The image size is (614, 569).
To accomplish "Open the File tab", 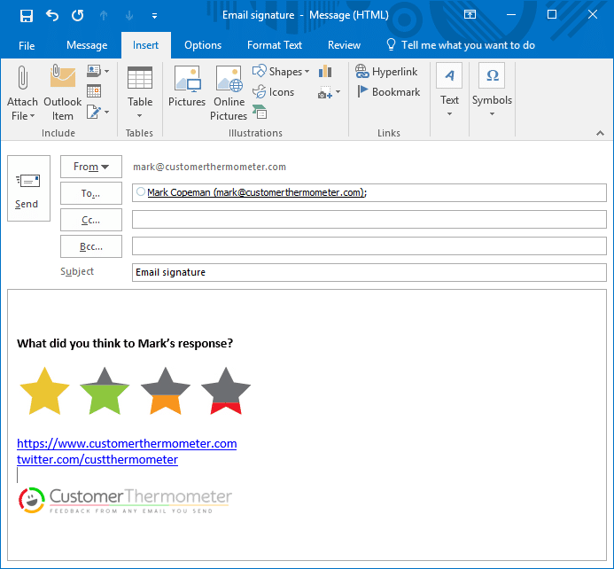I will (27, 45).
